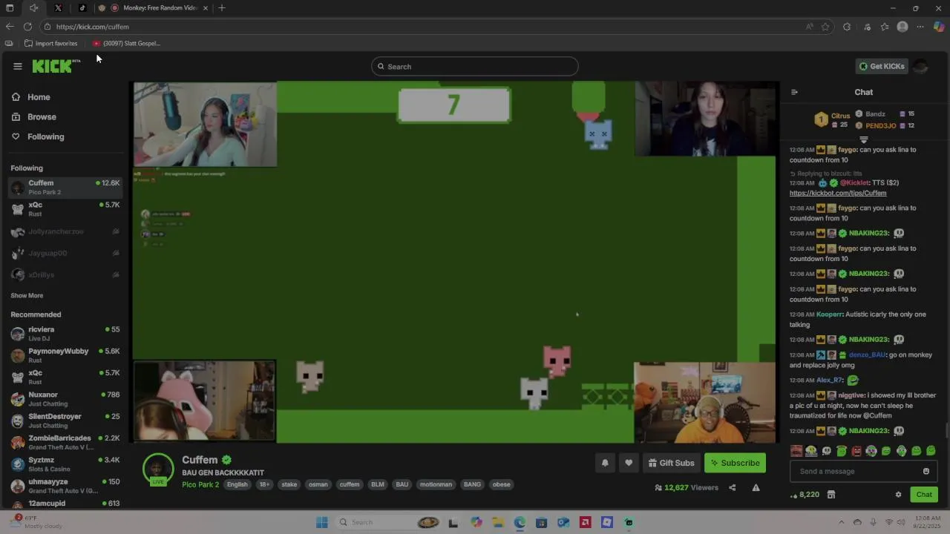Expand the pinned gifters leaderboard arrow

pyautogui.click(x=863, y=139)
